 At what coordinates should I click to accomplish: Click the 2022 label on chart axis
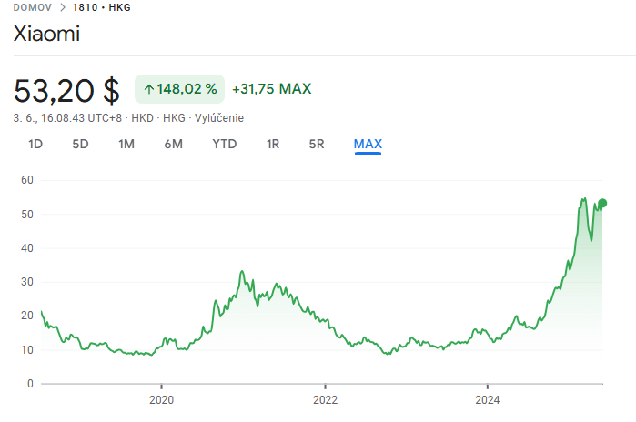click(325, 399)
